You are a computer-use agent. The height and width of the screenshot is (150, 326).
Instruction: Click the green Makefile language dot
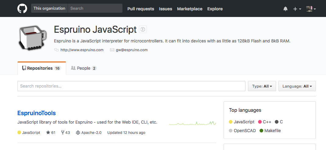pos(261,131)
